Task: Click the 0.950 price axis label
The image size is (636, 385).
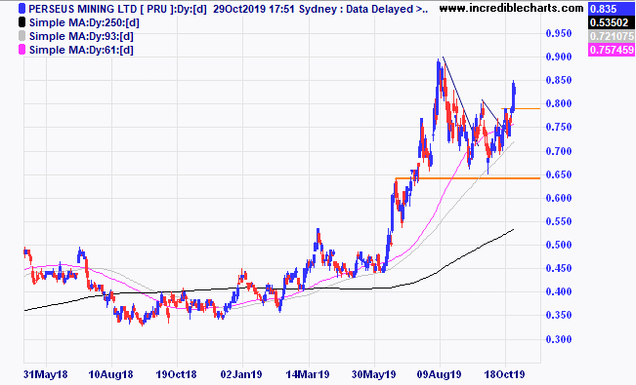Action: 559,33
